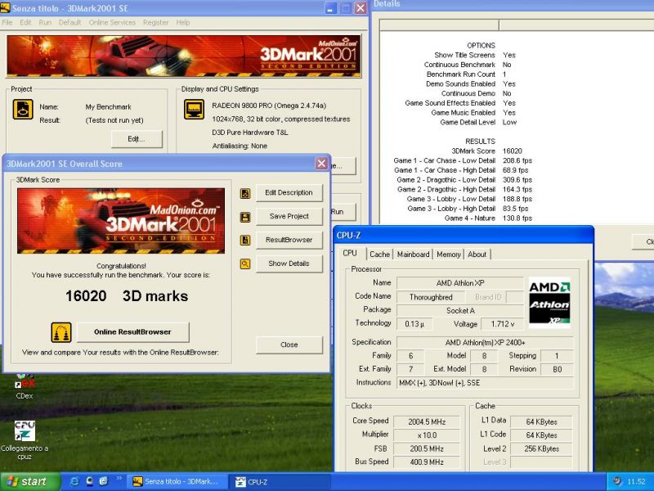The height and width of the screenshot is (491, 654).
Task: Click the icon left of the ResultBrowser button
Action: [x=245, y=241]
